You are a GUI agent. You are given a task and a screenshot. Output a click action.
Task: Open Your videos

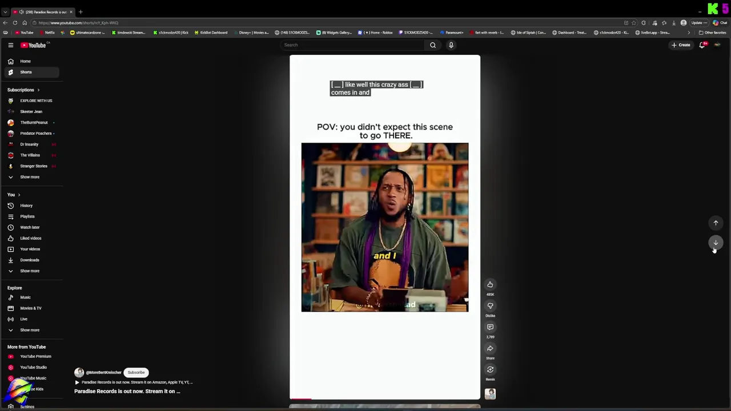click(32, 249)
